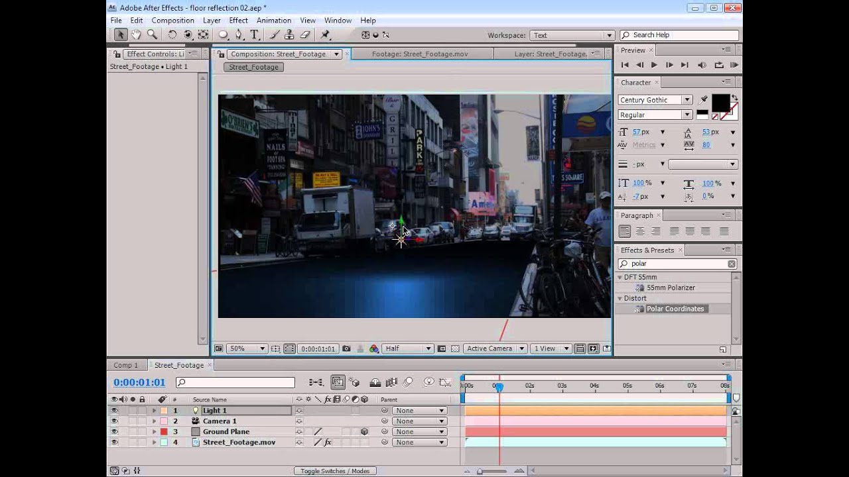Click the timeline zoom slider
This screenshot has width=849, height=477.
point(492,471)
